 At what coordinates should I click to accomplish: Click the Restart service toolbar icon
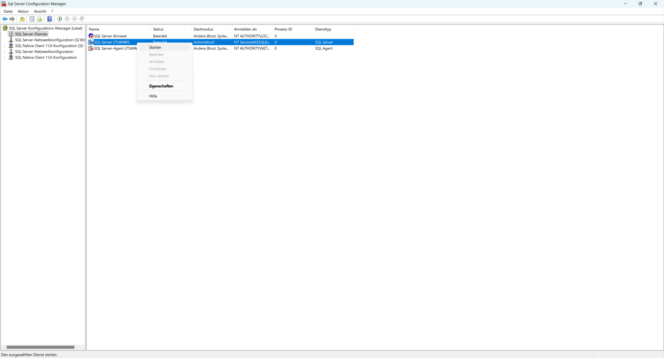click(82, 19)
